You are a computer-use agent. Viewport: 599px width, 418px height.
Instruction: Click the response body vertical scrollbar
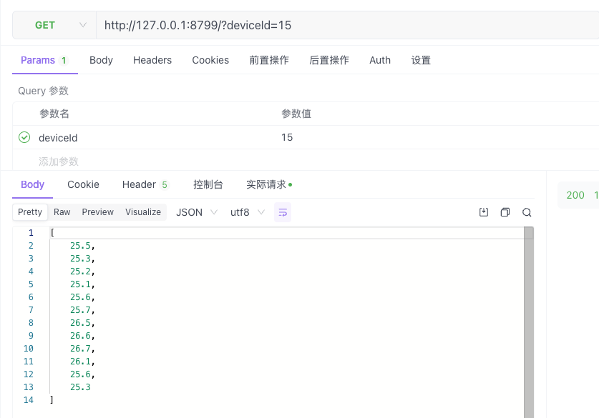[529, 322]
